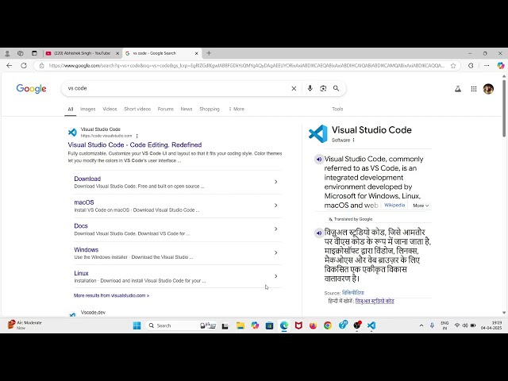The image size is (508, 381).
Task: Click the site info lock icon
Action: (41, 65)
